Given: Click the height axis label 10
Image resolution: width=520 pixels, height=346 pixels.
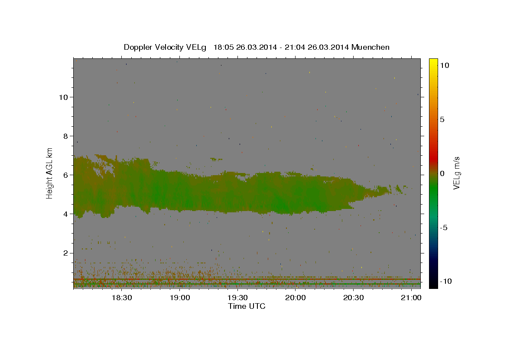Looking at the screenshot, I should (x=63, y=97).
